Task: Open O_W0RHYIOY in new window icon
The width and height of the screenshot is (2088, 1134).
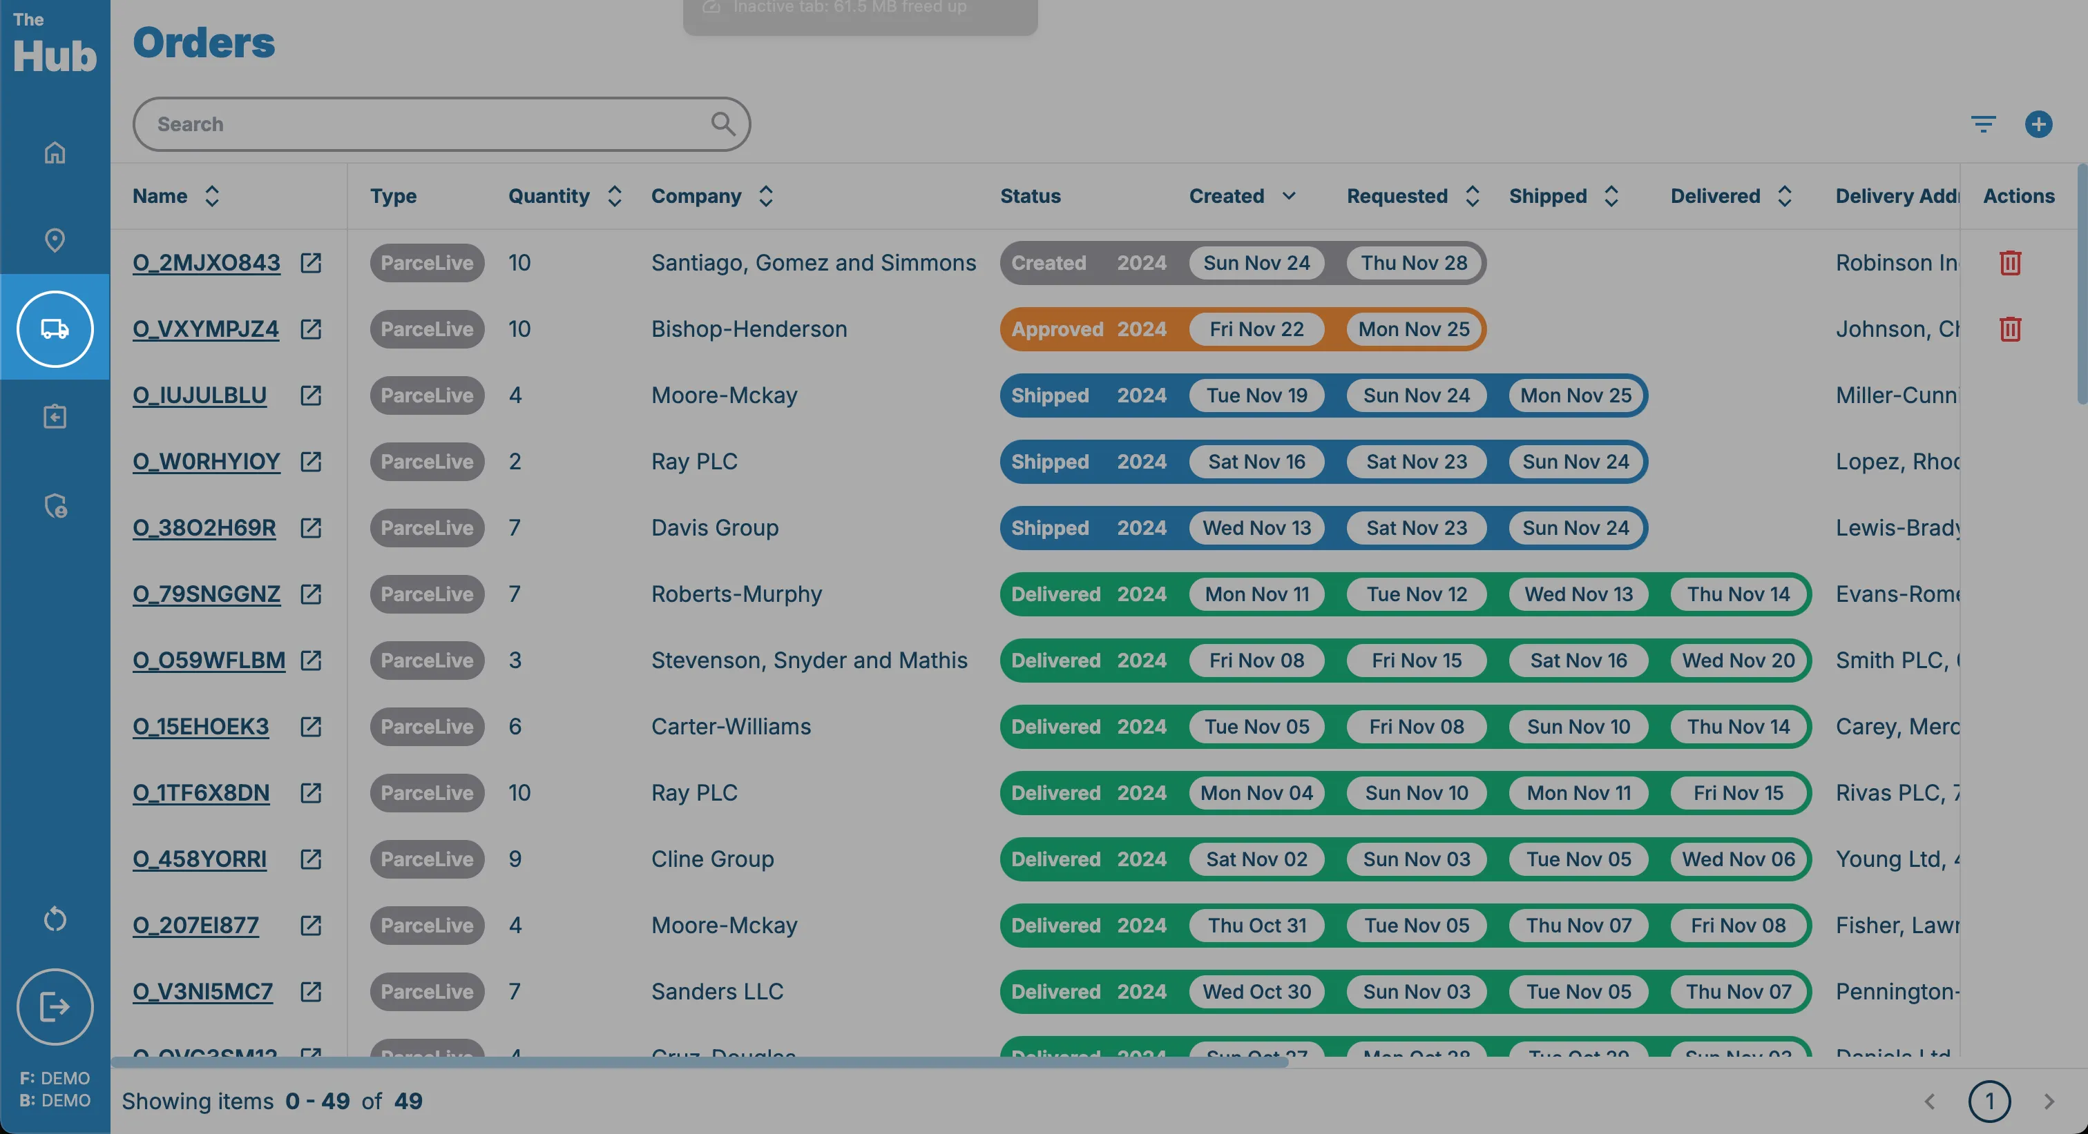Action: pyautogui.click(x=310, y=462)
